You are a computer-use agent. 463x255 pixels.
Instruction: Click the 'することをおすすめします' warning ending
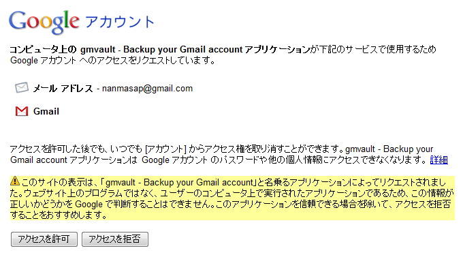pos(59,215)
